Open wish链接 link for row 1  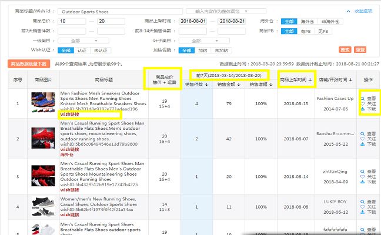[x=70, y=114]
